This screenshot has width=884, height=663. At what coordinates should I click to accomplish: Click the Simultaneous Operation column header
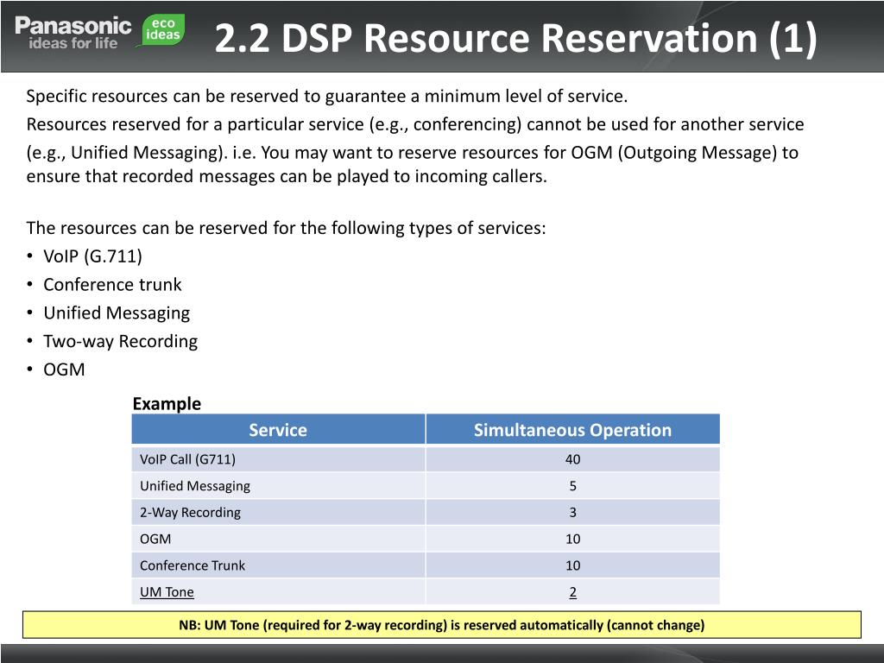click(x=573, y=430)
